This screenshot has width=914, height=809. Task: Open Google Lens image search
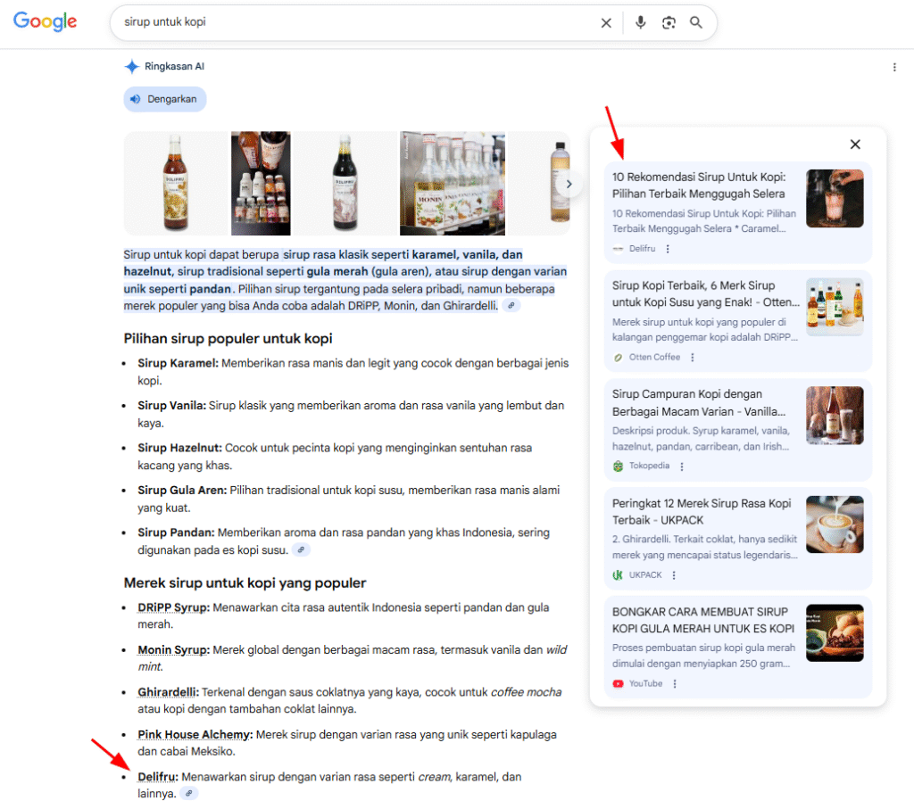tap(669, 23)
